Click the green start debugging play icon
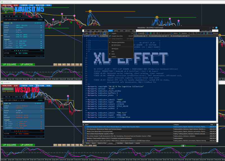 [x=151, y=33]
